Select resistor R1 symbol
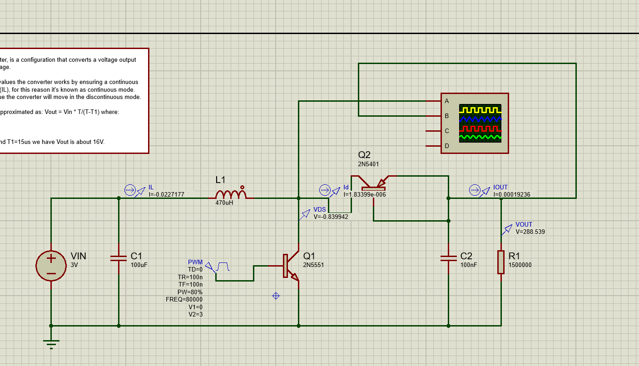Viewport: 639px width, 366px height. point(501,262)
